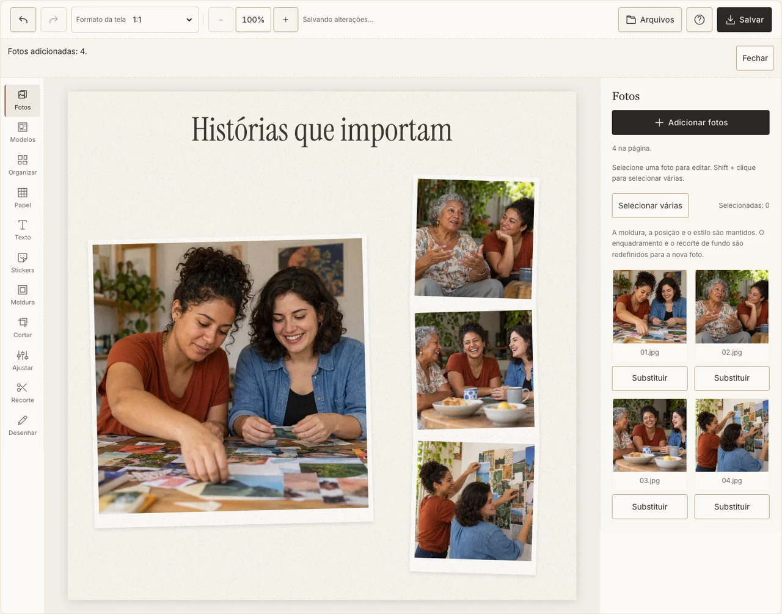
Task: Click the Selecionadas: 0 counter text
Action: point(744,205)
